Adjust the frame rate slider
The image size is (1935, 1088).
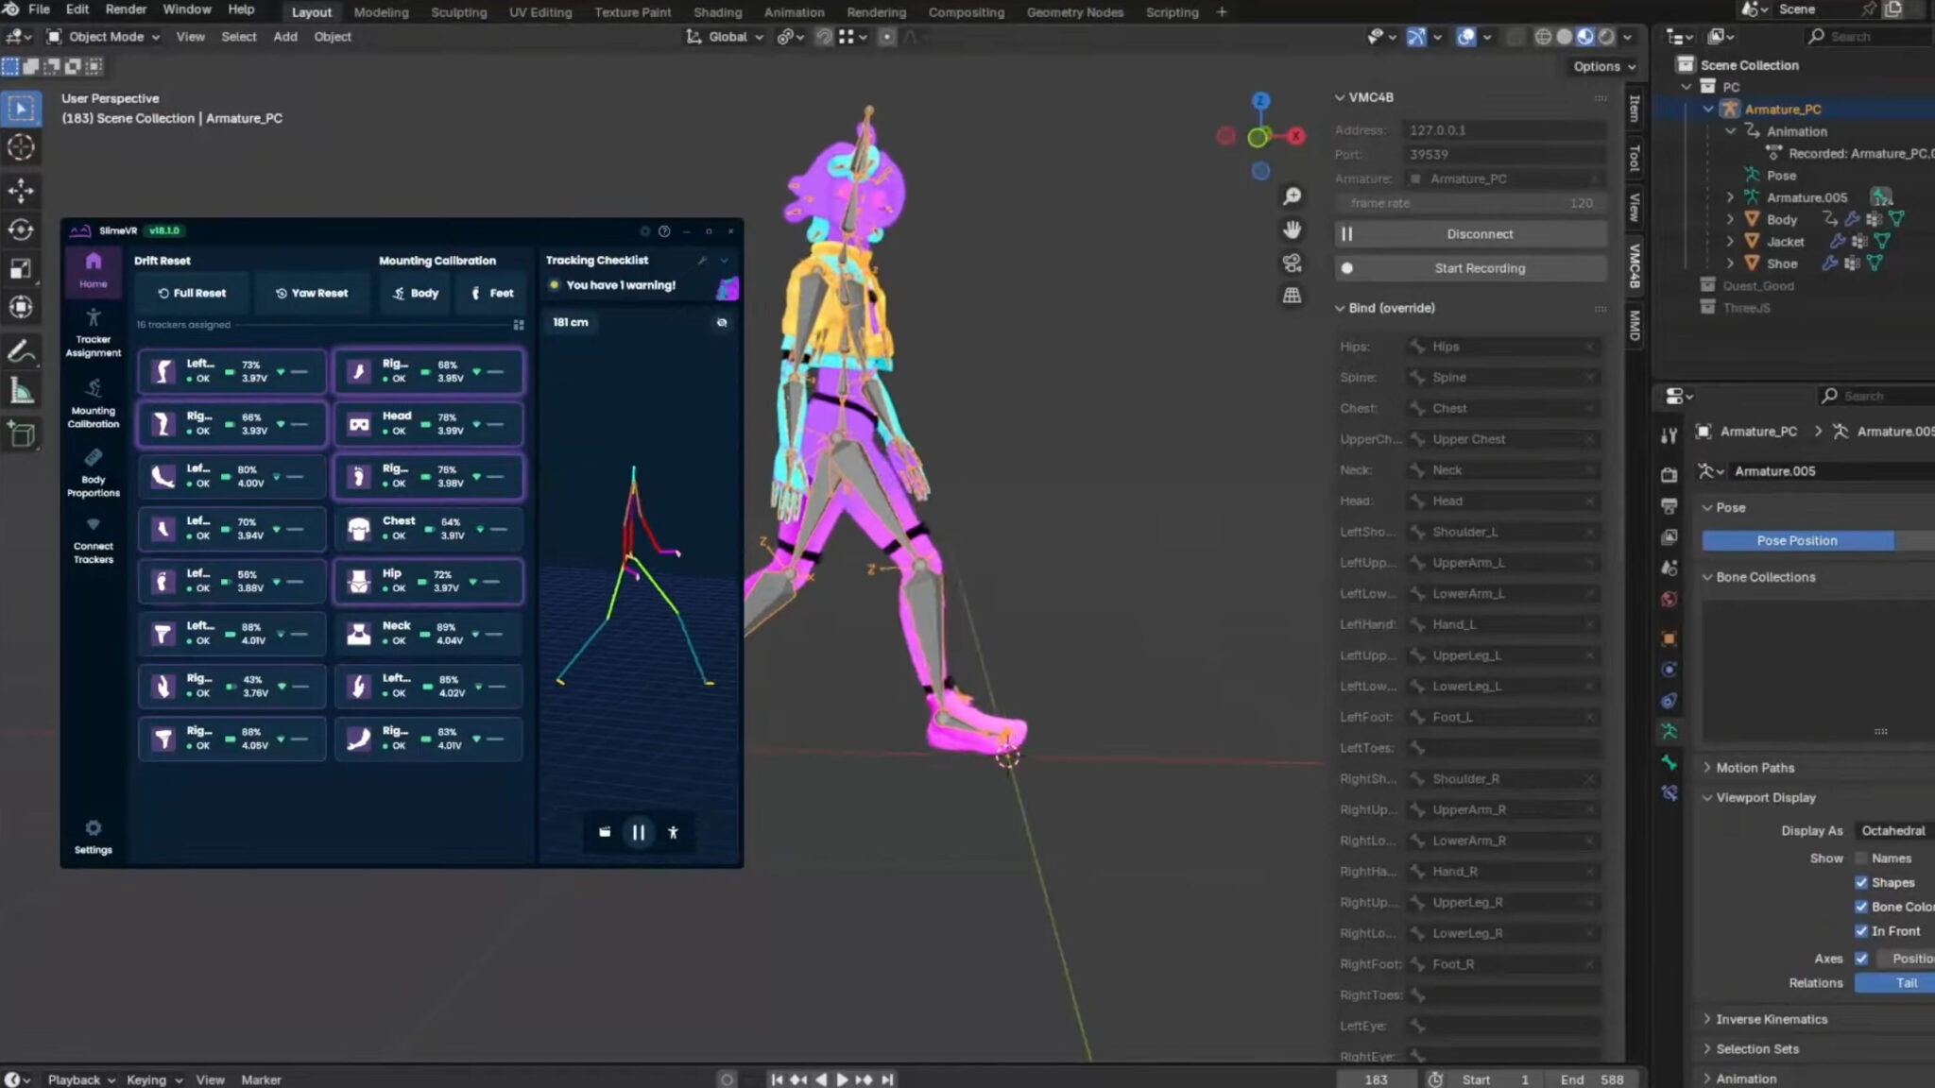pyautogui.click(x=1471, y=203)
